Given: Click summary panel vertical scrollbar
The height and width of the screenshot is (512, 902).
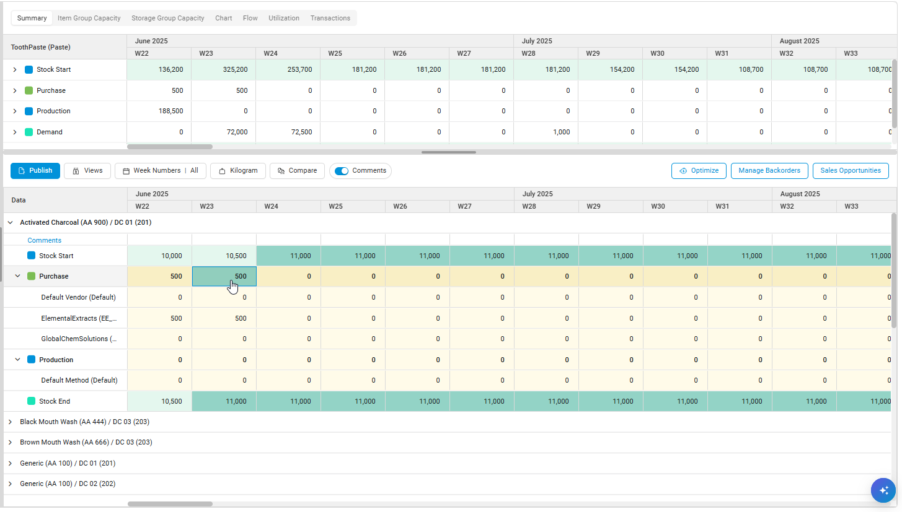Looking at the screenshot, I should [x=894, y=93].
